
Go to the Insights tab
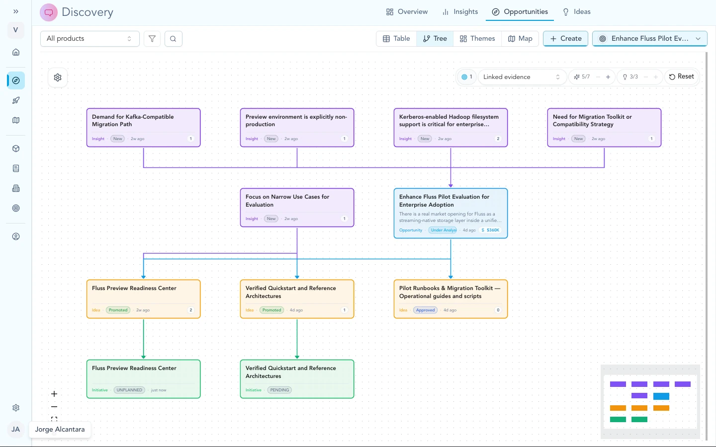coord(460,12)
